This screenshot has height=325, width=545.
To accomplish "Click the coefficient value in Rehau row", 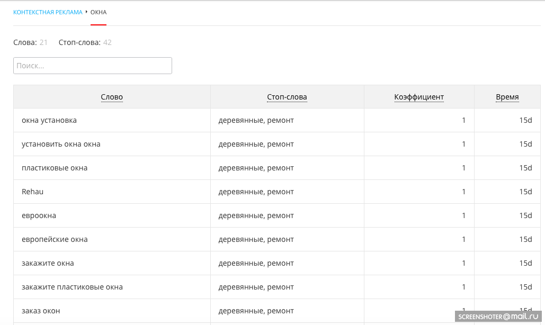I will pyautogui.click(x=463, y=192).
